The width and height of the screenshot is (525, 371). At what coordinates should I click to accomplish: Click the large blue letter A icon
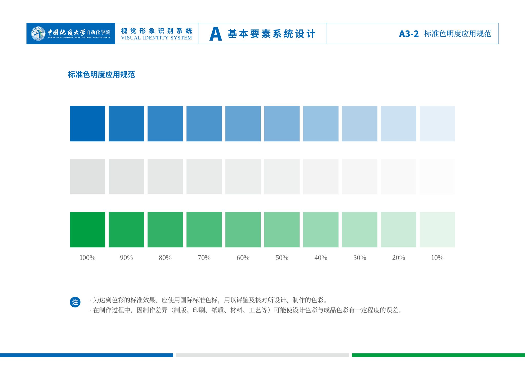[x=215, y=34]
